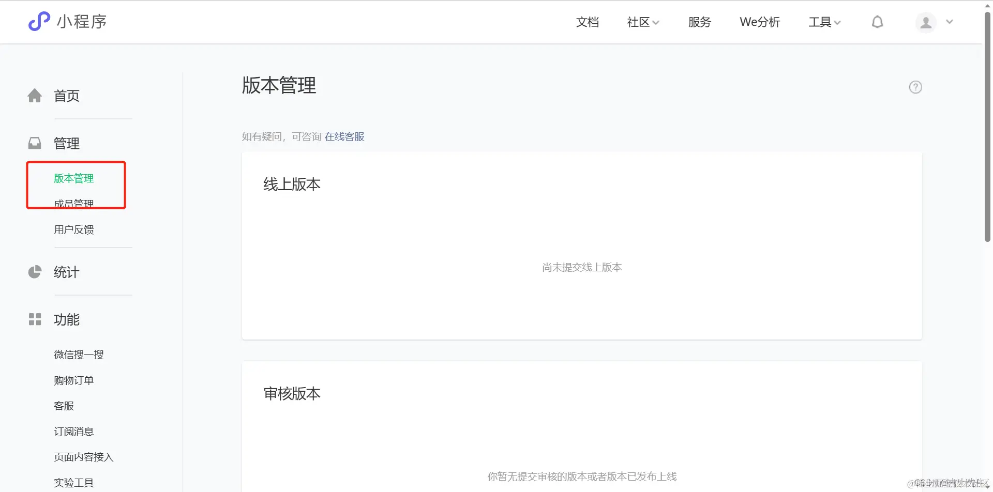This screenshot has width=993, height=492.
Task: Open 用户反馈 in the sidebar
Action: pos(74,229)
